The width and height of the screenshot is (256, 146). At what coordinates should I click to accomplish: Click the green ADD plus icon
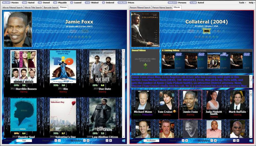pyautogui.click(x=145, y=65)
